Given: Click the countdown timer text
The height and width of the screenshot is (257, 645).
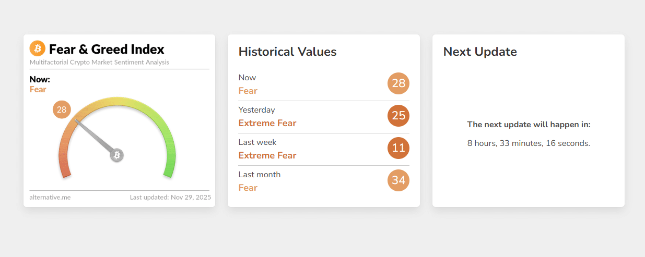Looking at the screenshot, I should coord(529,143).
